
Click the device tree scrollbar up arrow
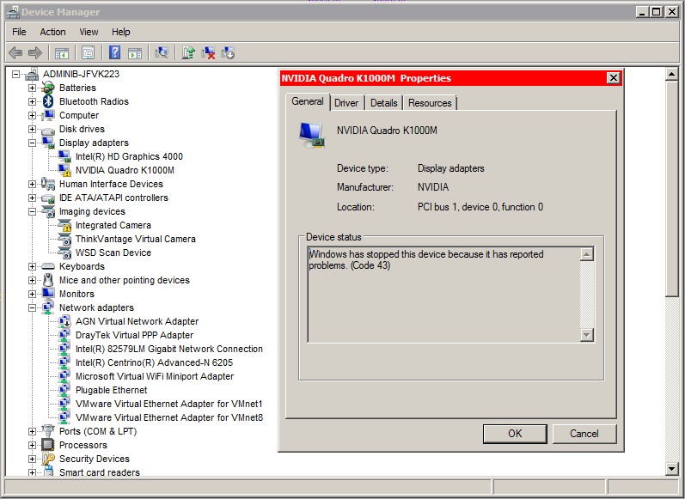tap(671, 74)
